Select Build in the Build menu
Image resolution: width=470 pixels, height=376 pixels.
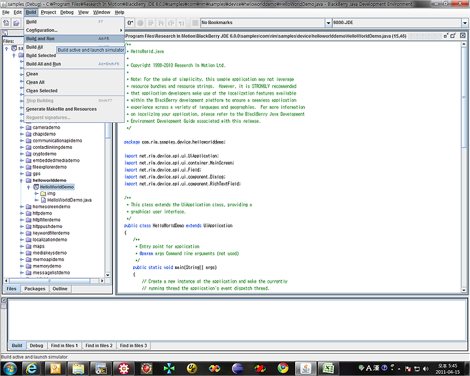click(x=74, y=22)
